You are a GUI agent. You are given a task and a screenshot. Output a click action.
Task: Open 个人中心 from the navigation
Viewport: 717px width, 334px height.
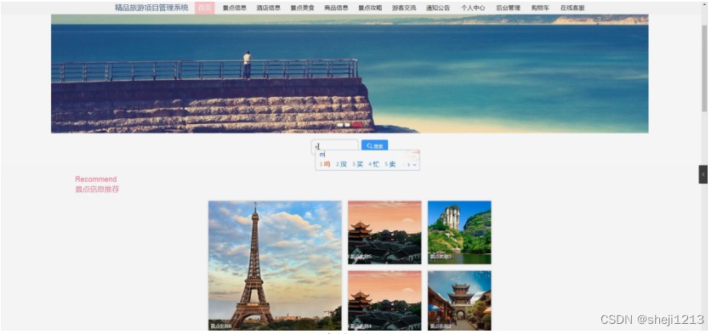[x=473, y=8]
